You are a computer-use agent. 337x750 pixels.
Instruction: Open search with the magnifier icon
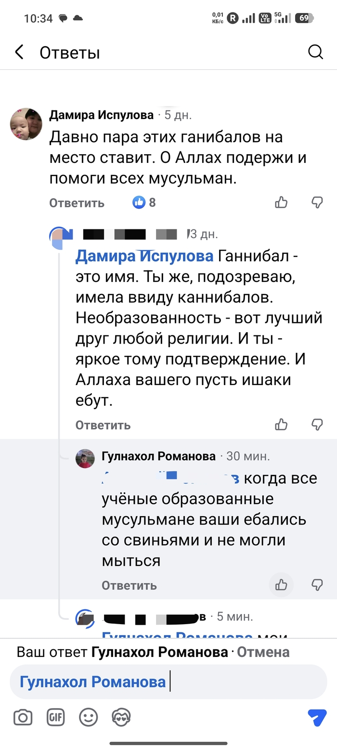click(x=315, y=52)
